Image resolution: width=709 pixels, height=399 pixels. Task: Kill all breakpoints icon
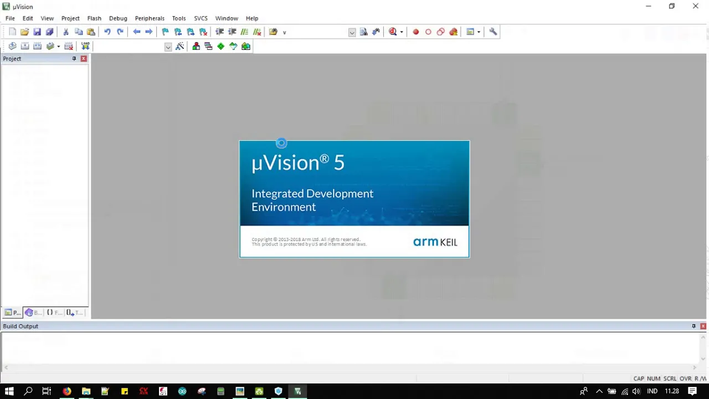coord(454,32)
